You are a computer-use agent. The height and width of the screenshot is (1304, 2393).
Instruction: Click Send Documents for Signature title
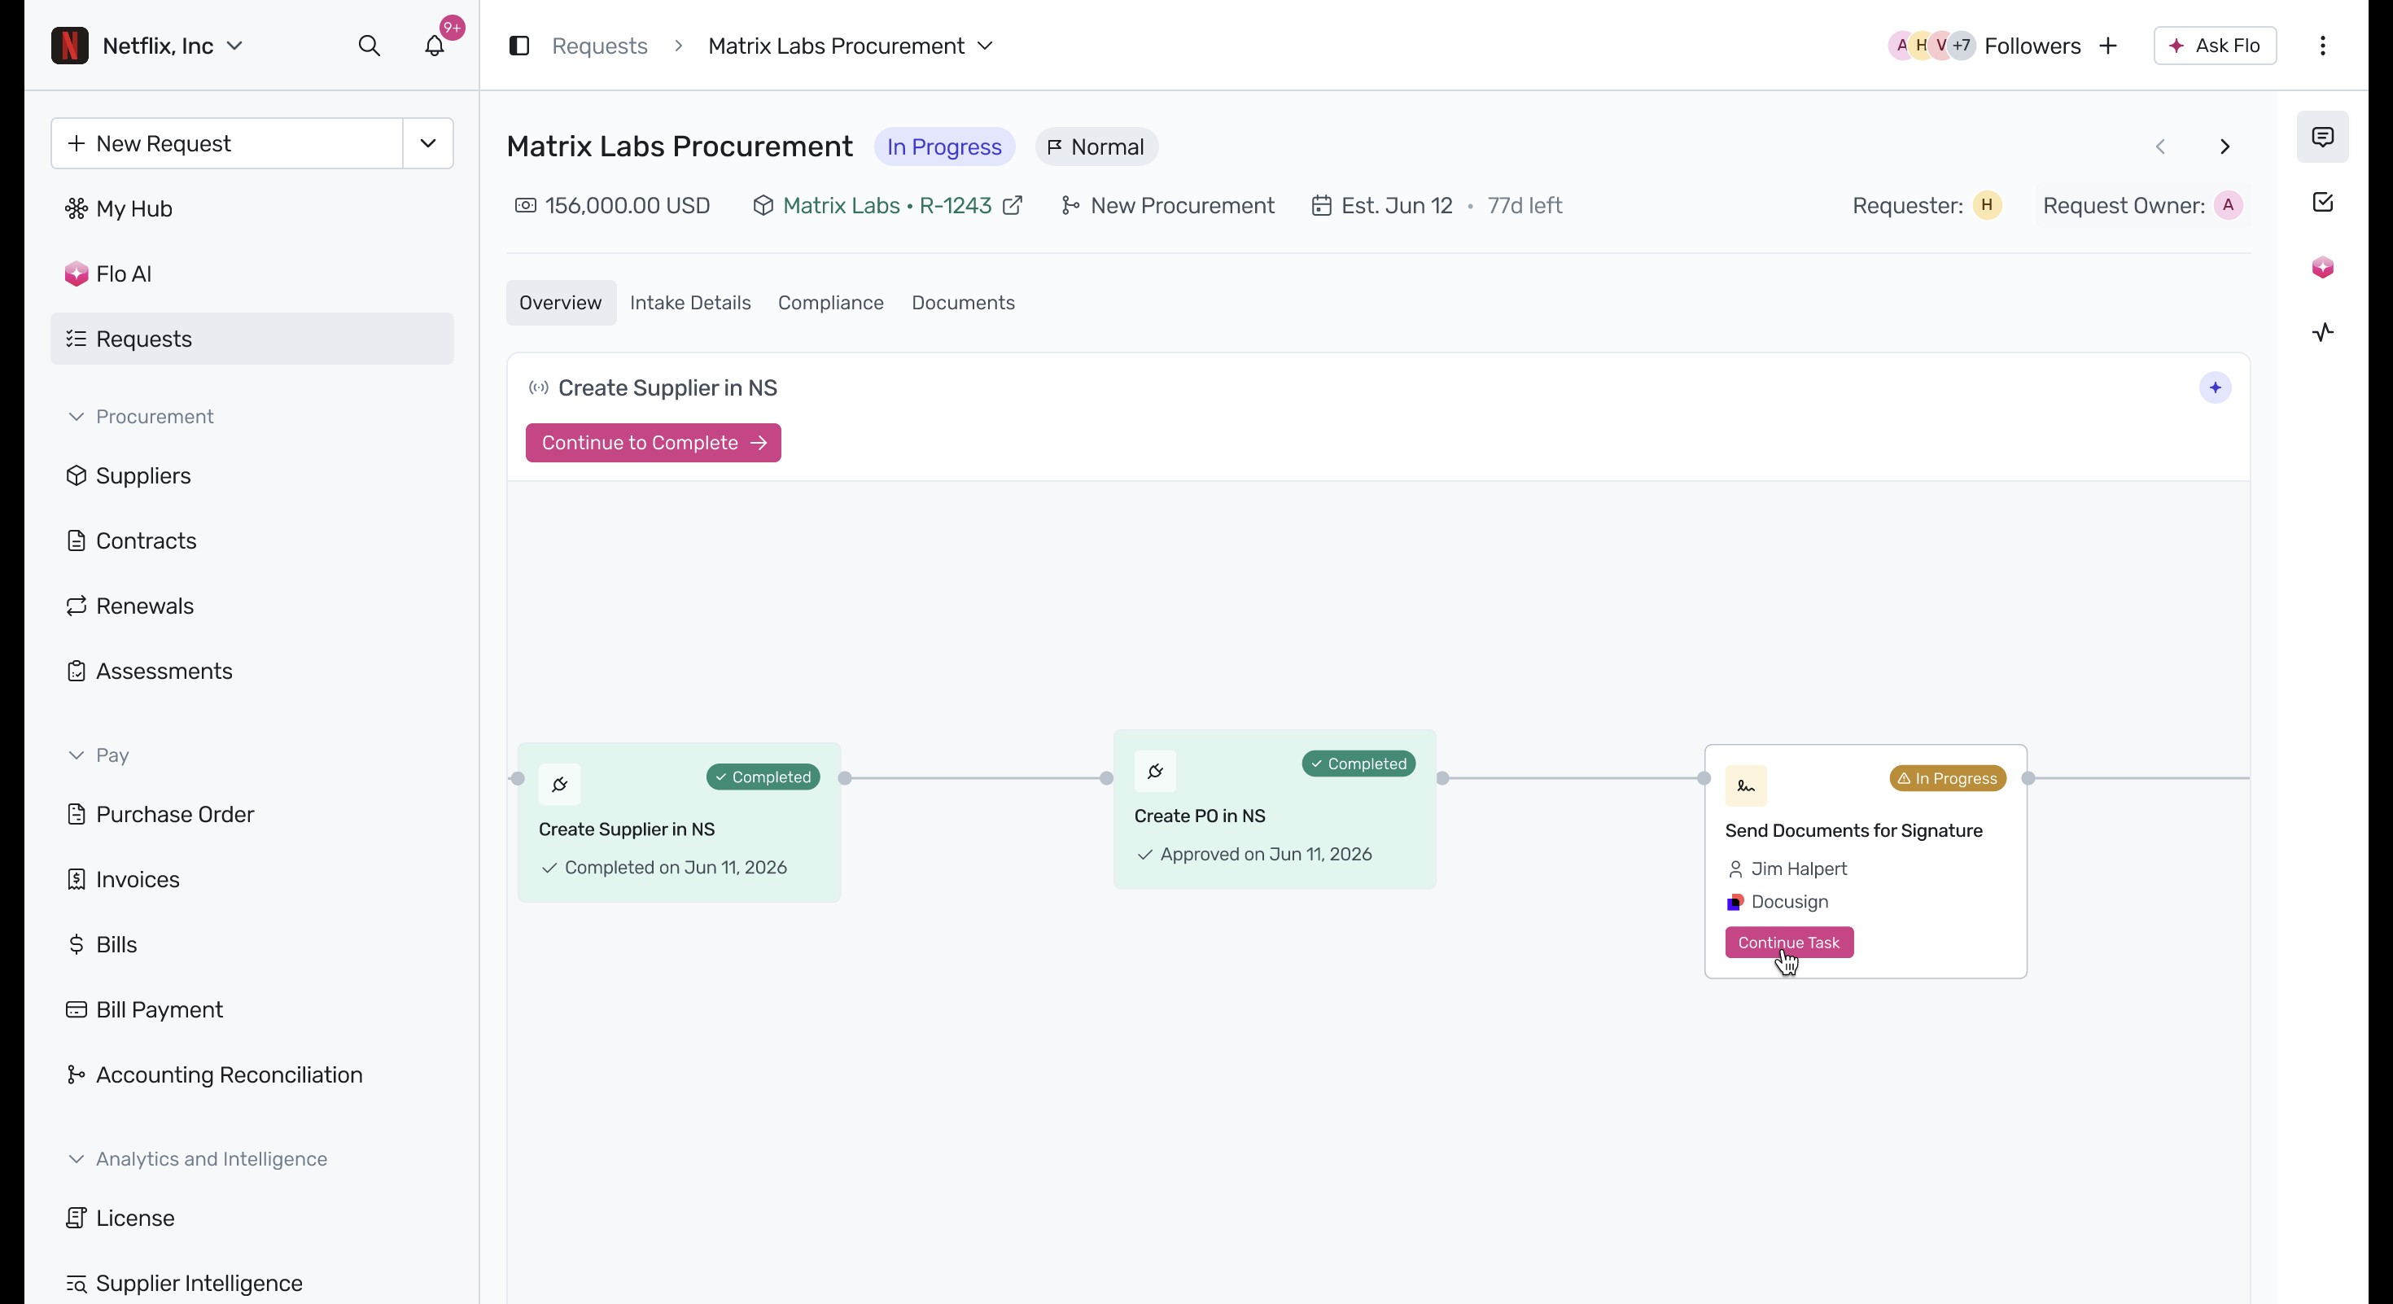pyautogui.click(x=1853, y=830)
